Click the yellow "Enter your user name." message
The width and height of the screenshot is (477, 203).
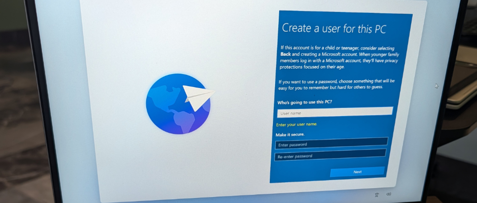point(299,124)
